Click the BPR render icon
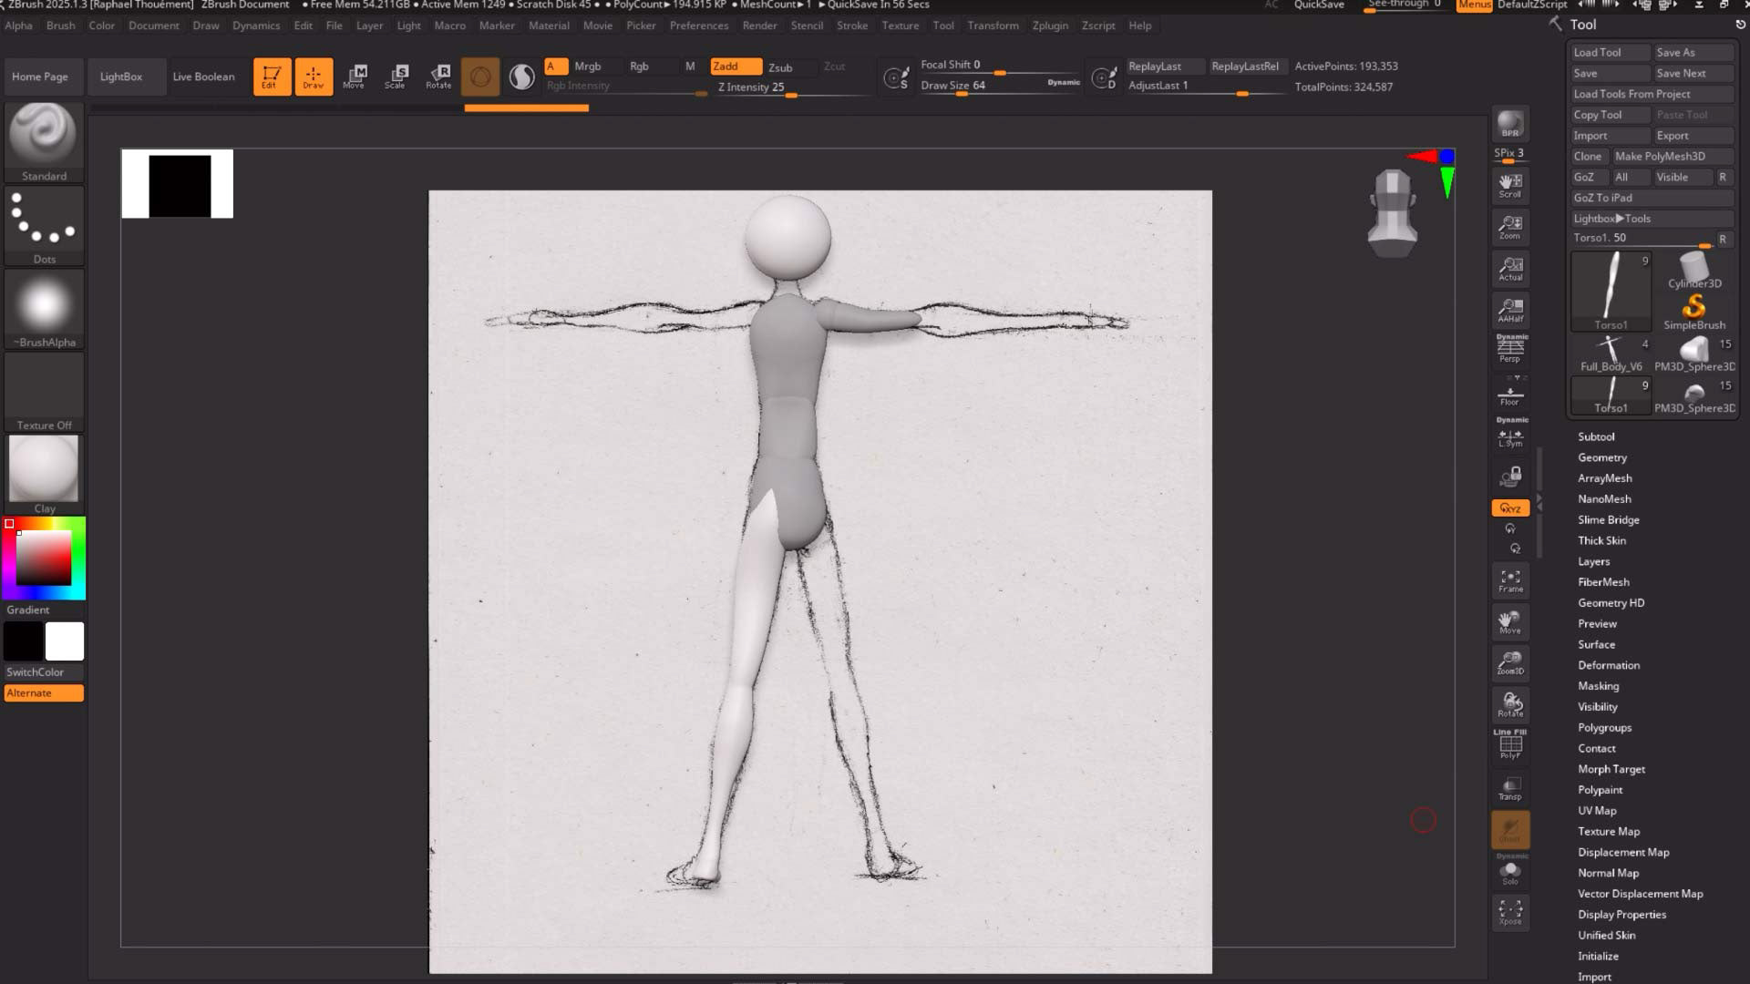1750x984 pixels. [x=1510, y=124]
